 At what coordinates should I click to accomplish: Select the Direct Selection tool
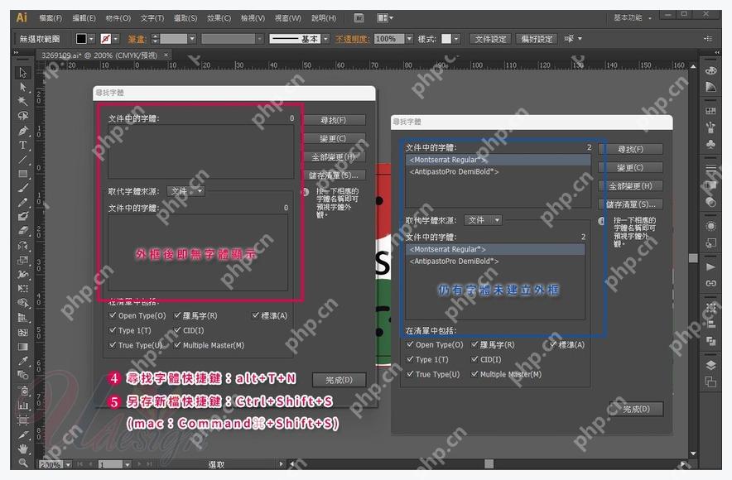23,87
